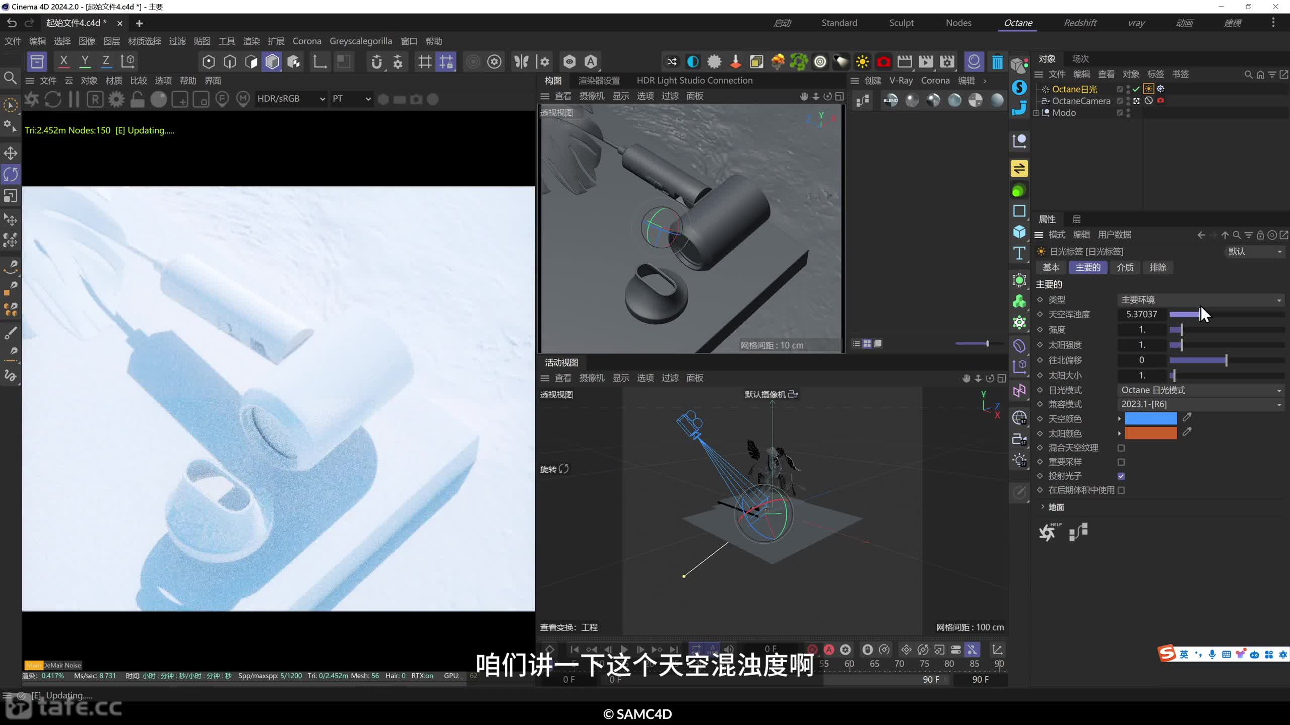This screenshot has height=725, width=1290.
Task: Toggle Octane render lock icon
Action: click(x=137, y=99)
